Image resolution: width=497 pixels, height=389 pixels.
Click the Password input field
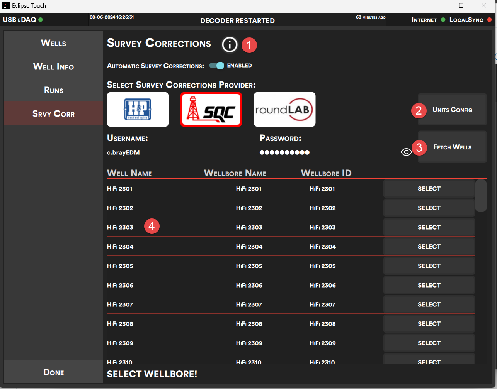point(328,152)
